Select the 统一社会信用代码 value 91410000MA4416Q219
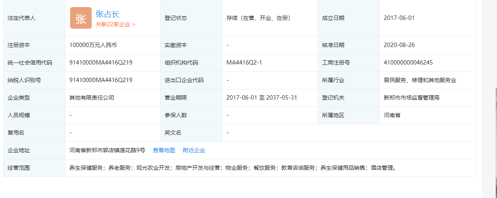This screenshot has width=497, height=198. [100, 63]
